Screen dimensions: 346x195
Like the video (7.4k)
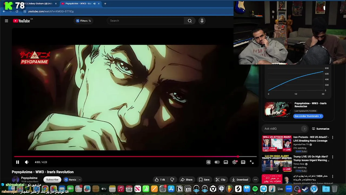160,180
